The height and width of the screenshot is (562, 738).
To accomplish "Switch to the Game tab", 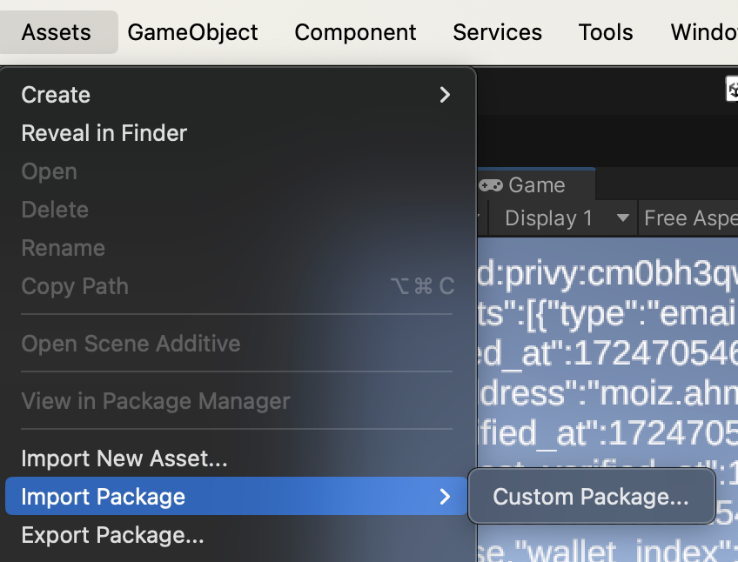I will 537,185.
